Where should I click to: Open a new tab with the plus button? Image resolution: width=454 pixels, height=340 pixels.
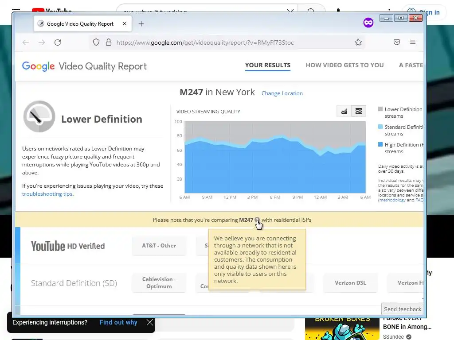(x=141, y=24)
